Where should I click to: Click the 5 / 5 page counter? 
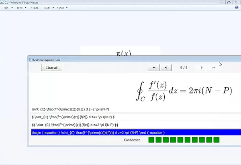(184, 68)
